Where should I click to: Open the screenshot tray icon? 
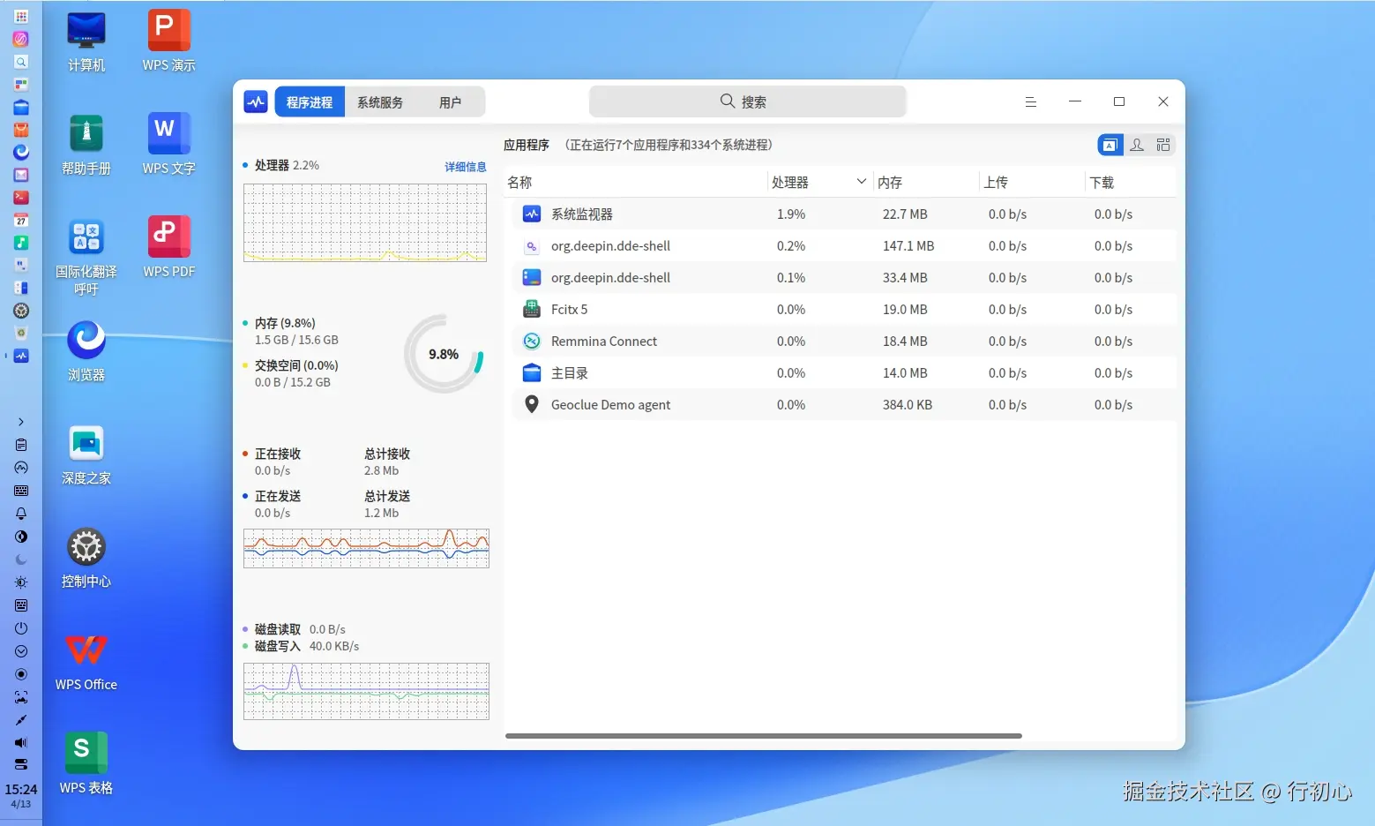[x=21, y=697]
